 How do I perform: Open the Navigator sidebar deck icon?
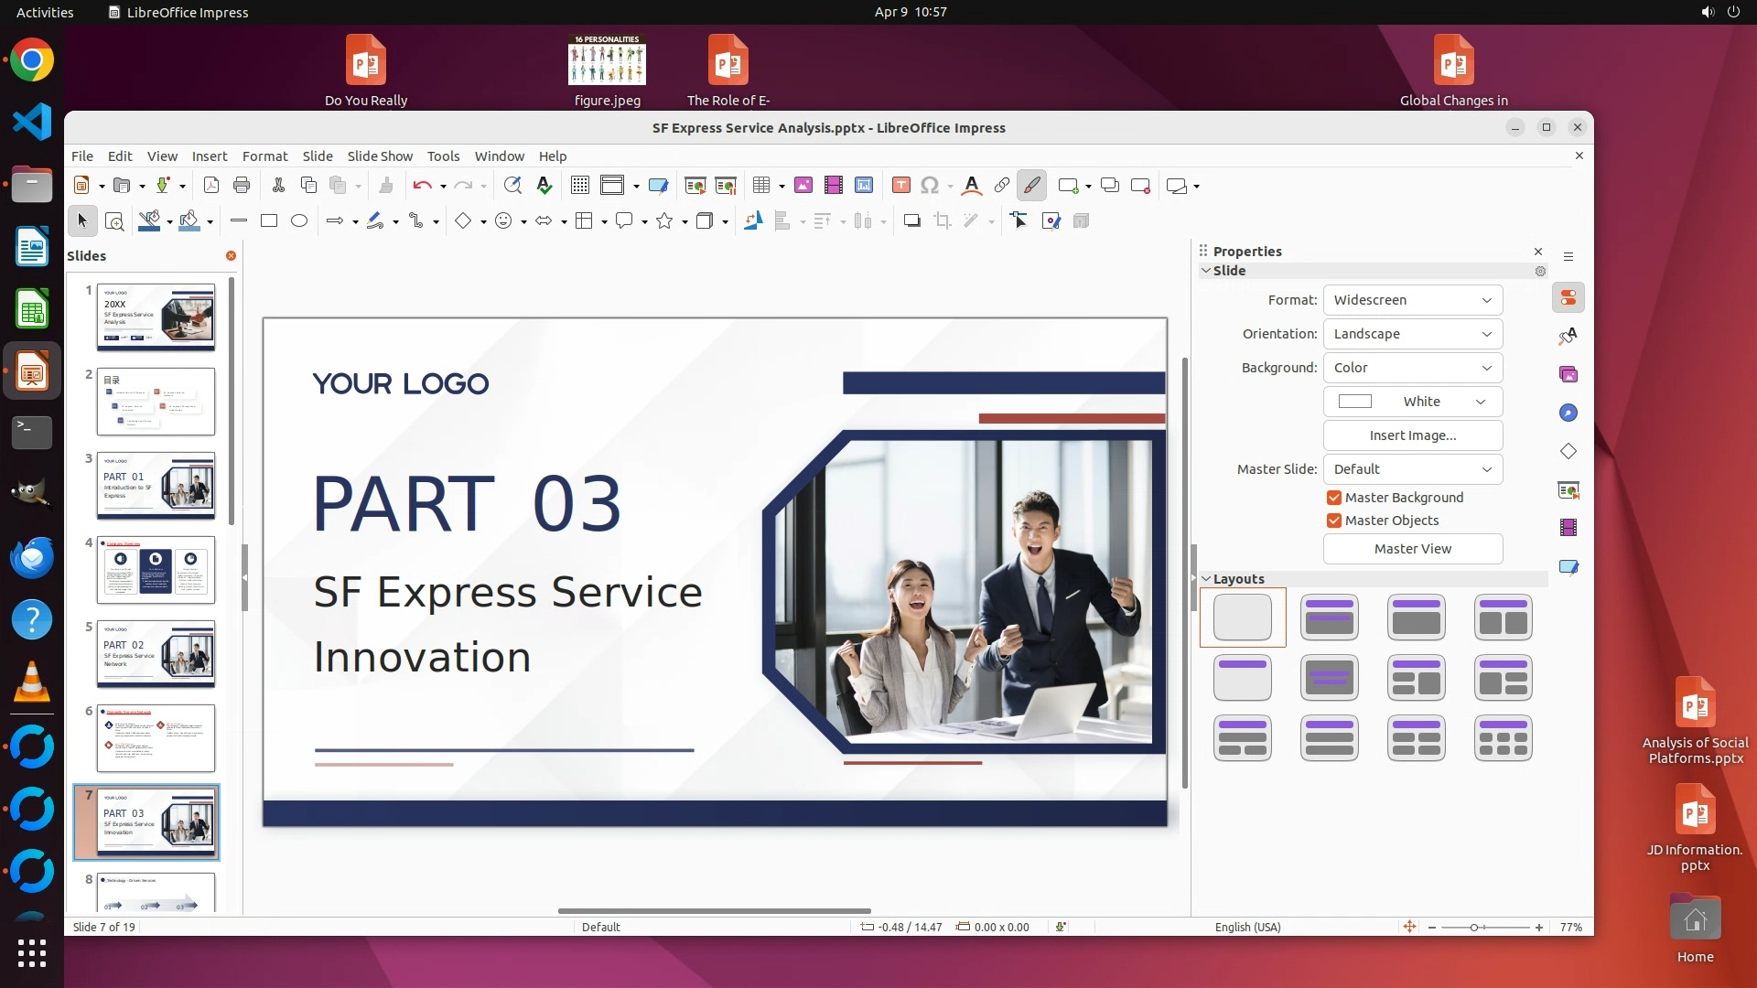(1568, 413)
